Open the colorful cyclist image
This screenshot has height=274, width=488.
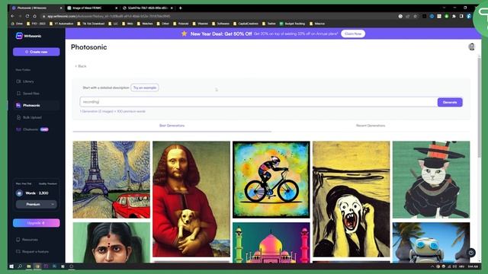click(271, 180)
